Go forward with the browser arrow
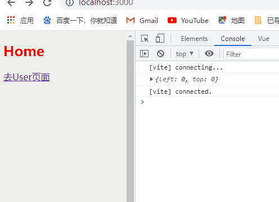This screenshot has height=202, width=279. [x=29, y=3]
